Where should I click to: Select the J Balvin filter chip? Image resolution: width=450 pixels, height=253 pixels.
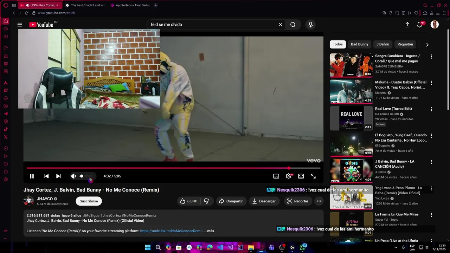[383, 44]
